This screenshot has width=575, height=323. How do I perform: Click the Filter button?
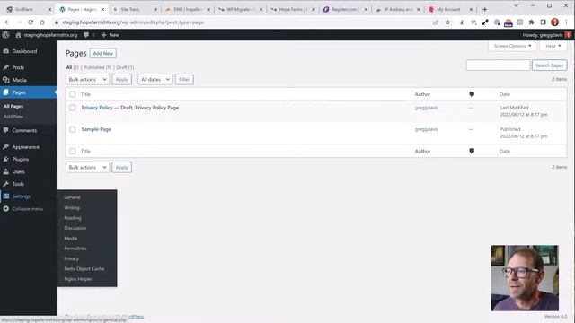(184, 80)
